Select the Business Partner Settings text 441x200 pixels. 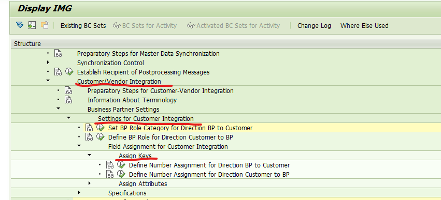123,110
